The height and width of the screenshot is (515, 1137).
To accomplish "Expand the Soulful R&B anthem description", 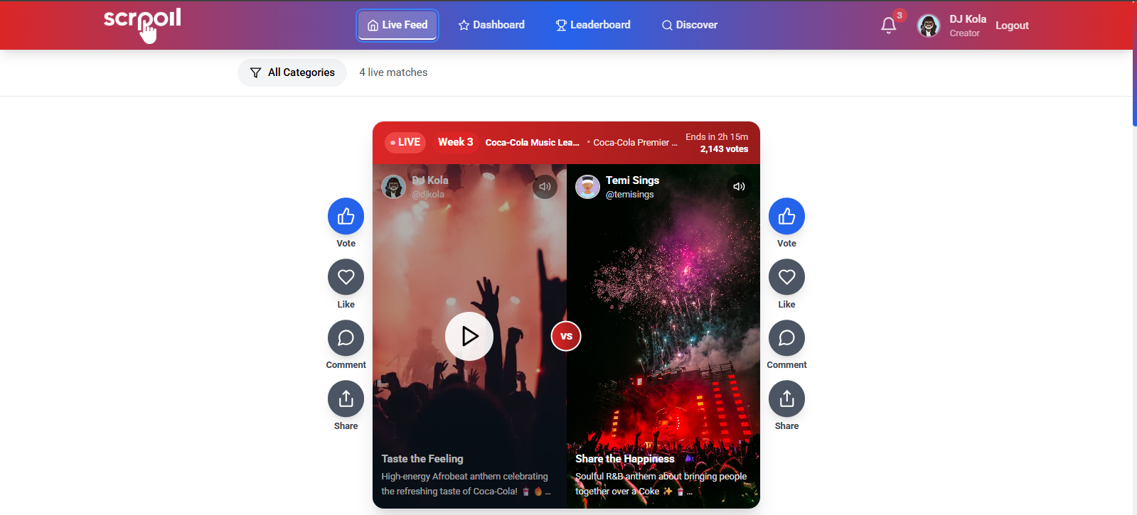I will coord(661,484).
